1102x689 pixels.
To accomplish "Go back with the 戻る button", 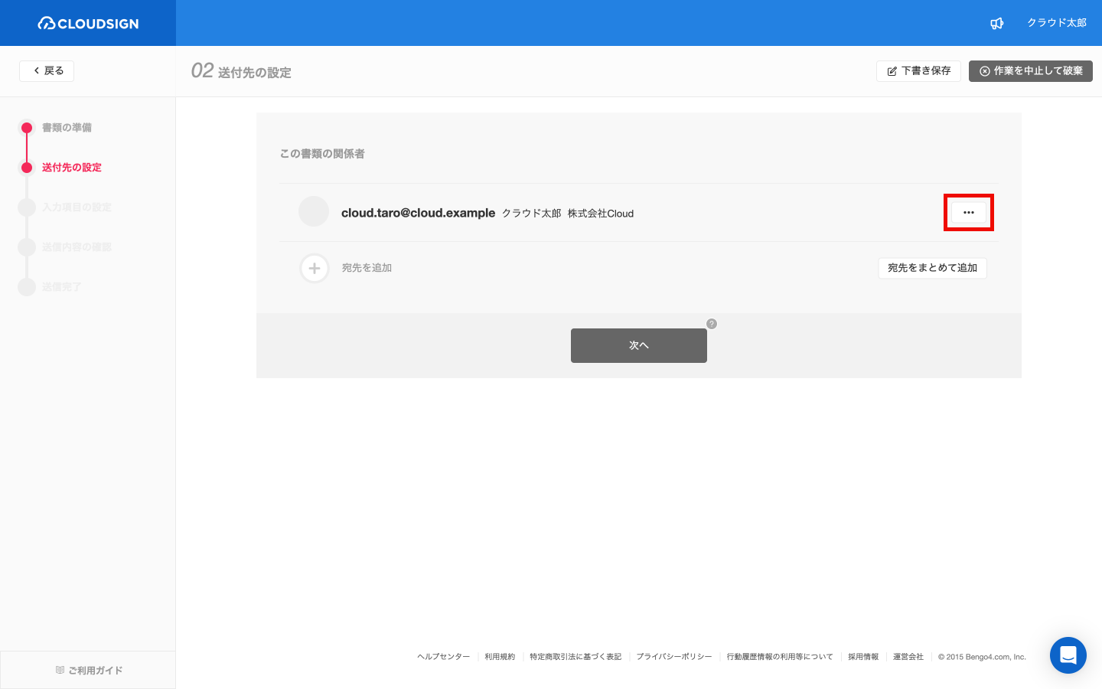I will 47,70.
